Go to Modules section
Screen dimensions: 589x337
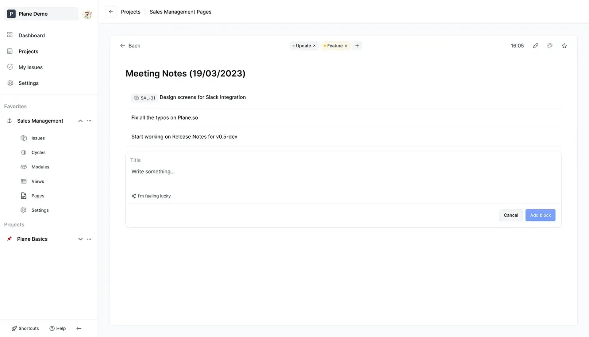40,167
